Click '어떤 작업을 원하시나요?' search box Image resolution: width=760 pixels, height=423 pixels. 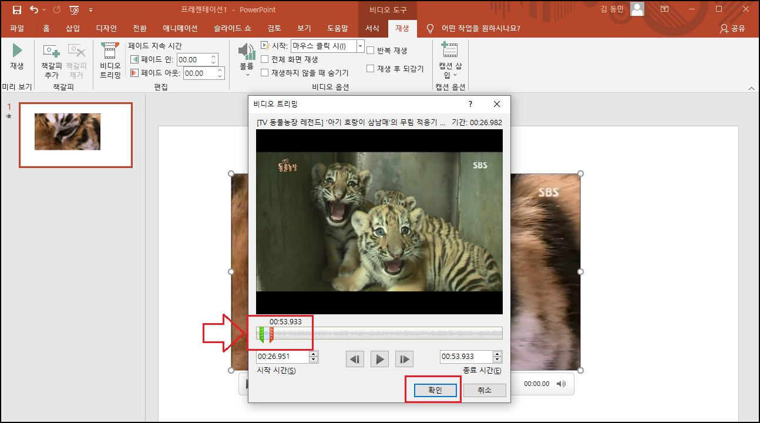tap(480, 28)
